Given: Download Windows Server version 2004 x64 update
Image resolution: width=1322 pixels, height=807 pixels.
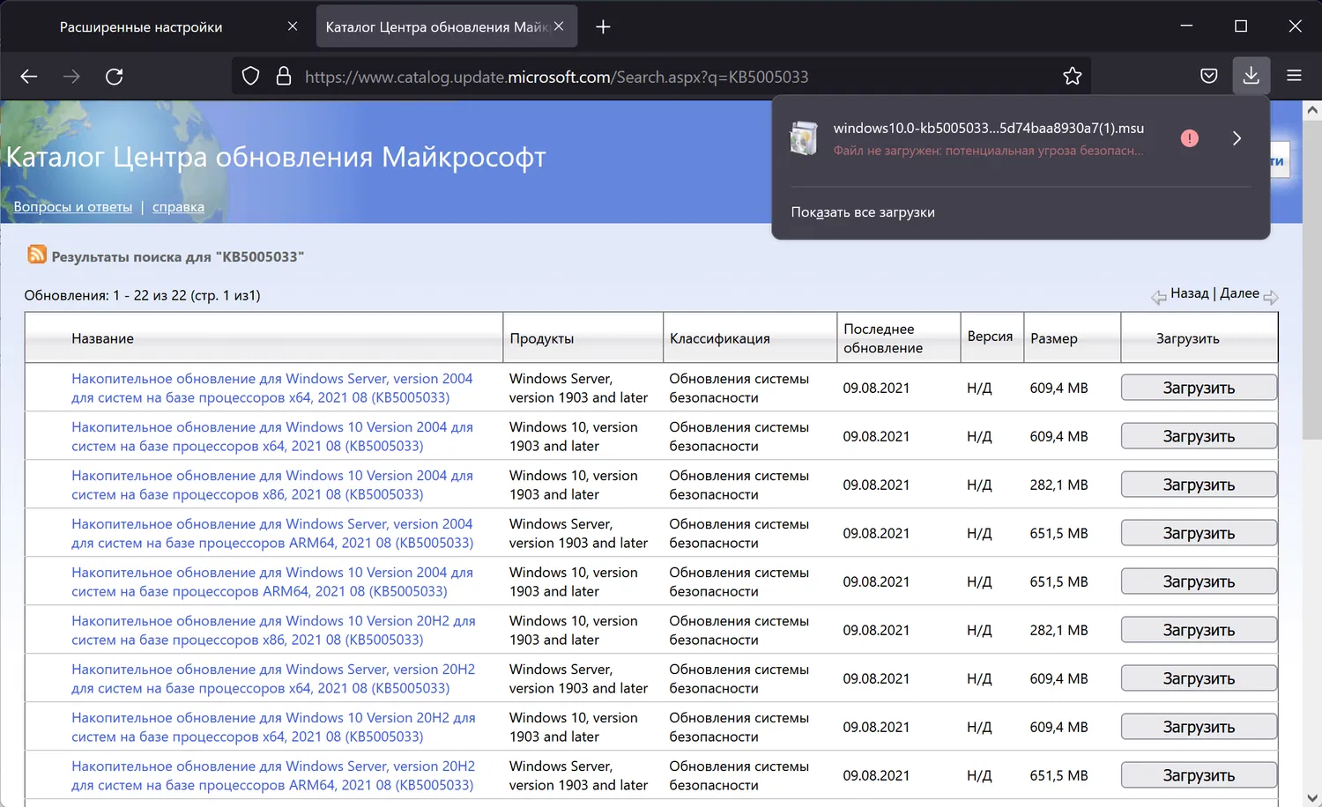Looking at the screenshot, I should [x=1199, y=388].
